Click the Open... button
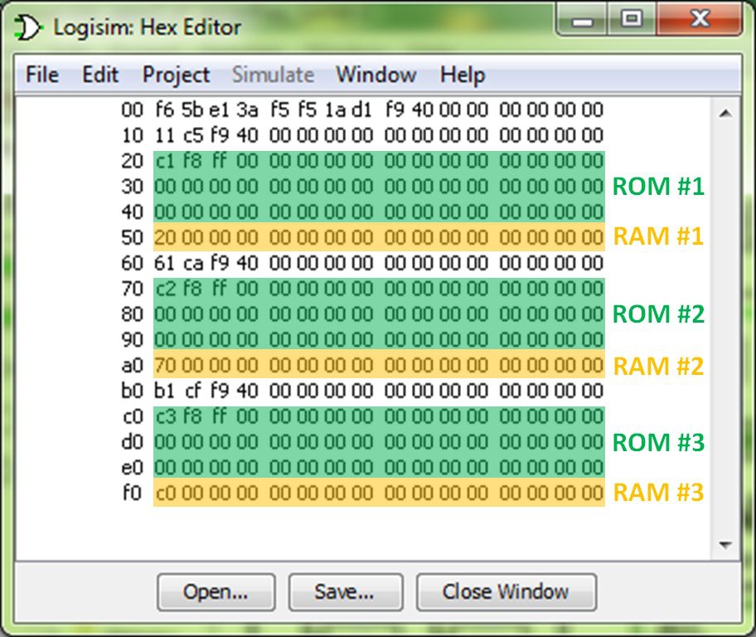Image resolution: width=756 pixels, height=637 pixels. [x=216, y=591]
